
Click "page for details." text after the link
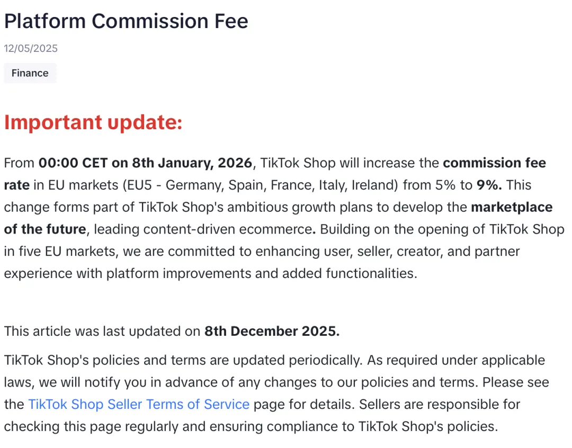click(x=304, y=405)
